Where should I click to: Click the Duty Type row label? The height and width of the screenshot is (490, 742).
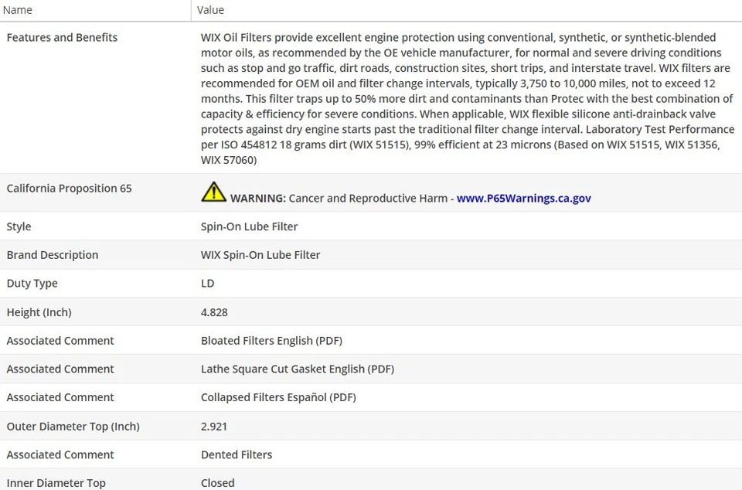[32, 284]
